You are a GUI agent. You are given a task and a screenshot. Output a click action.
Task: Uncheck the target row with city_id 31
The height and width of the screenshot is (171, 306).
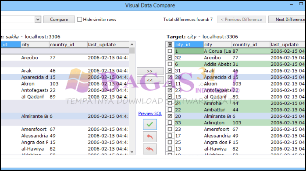170,71
